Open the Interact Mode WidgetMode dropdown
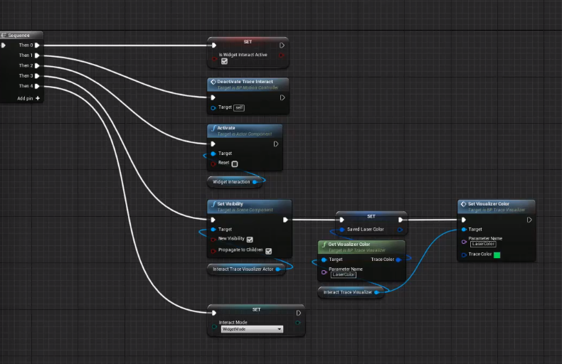The width and height of the screenshot is (562, 364). [252, 329]
